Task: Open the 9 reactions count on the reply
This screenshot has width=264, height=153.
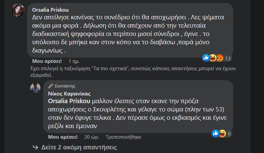Action: (x=229, y=134)
